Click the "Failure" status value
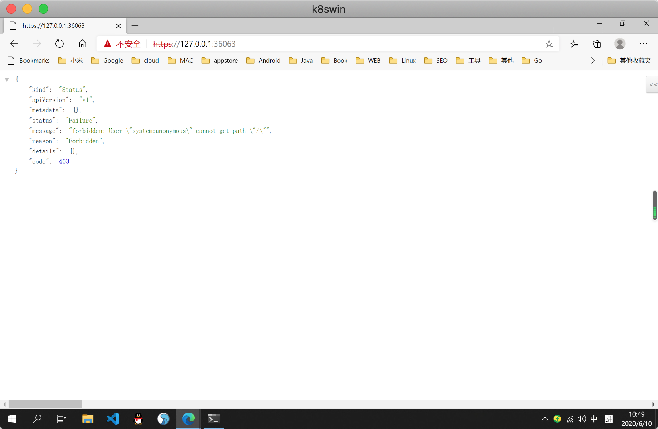The width and height of the screenshot is (658, 429). (80, 121)
